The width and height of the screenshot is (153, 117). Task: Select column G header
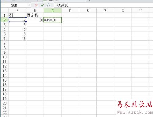[x=123, y=11]
